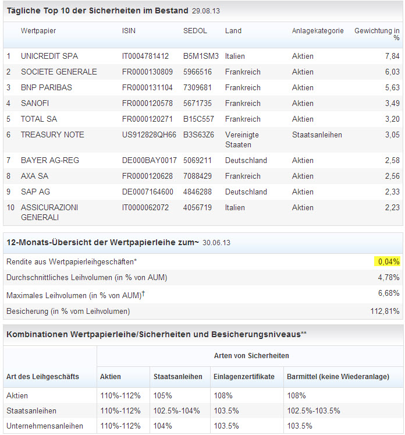Click the 102.5%-103.5% cell
Viewport: 405px width, 435px height.
coord(314,411)
